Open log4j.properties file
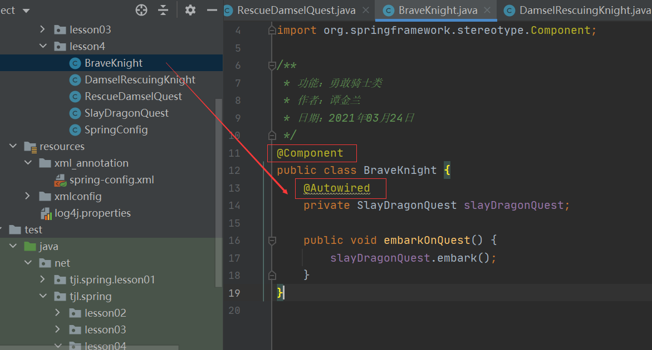 (x=93, y=213)
